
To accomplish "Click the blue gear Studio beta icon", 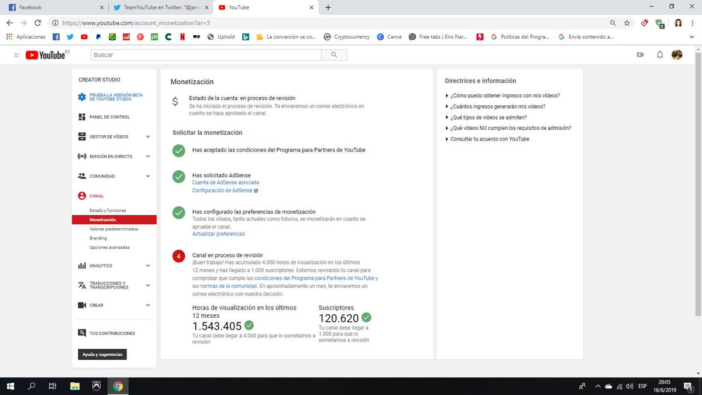I will pyautogui.click(x=82, y=97).
